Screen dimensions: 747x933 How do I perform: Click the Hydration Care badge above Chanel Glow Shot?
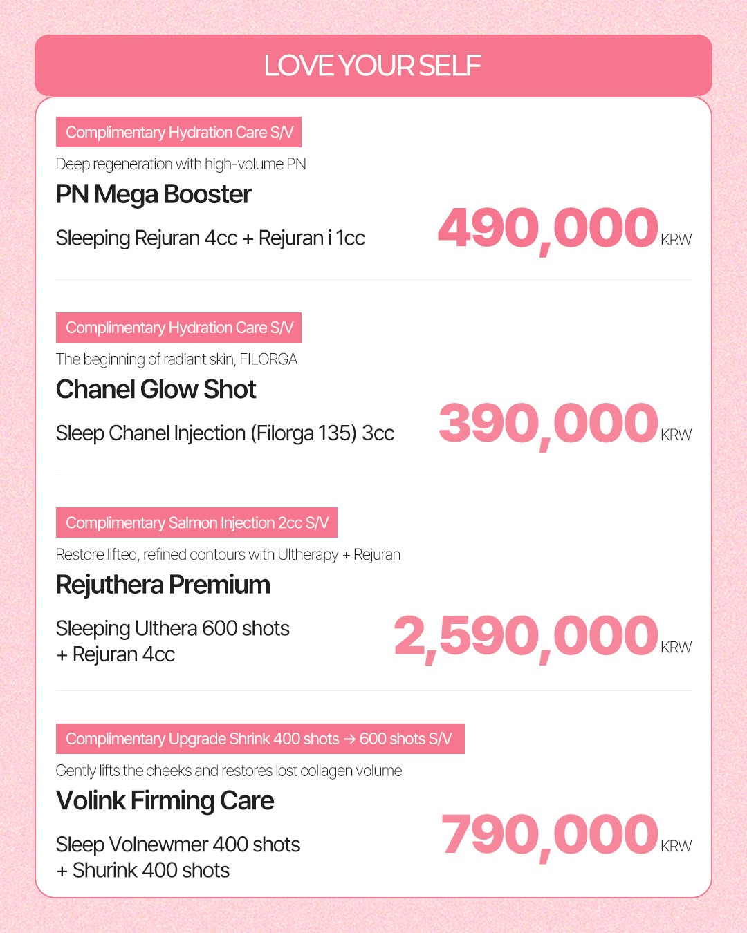[178, 328]
